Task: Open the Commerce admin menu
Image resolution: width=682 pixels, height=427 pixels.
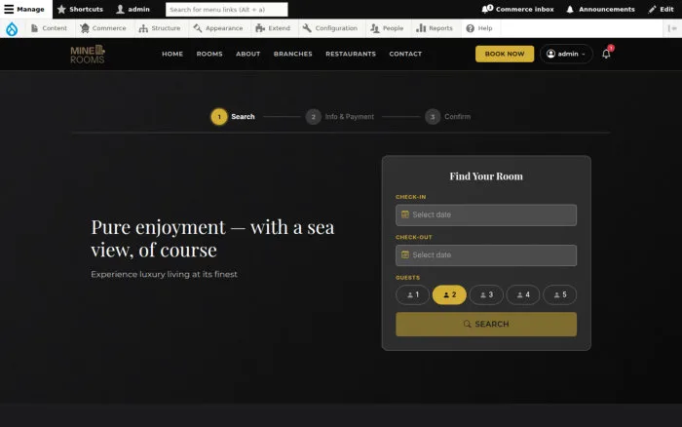Action: (x=103, y=28)
